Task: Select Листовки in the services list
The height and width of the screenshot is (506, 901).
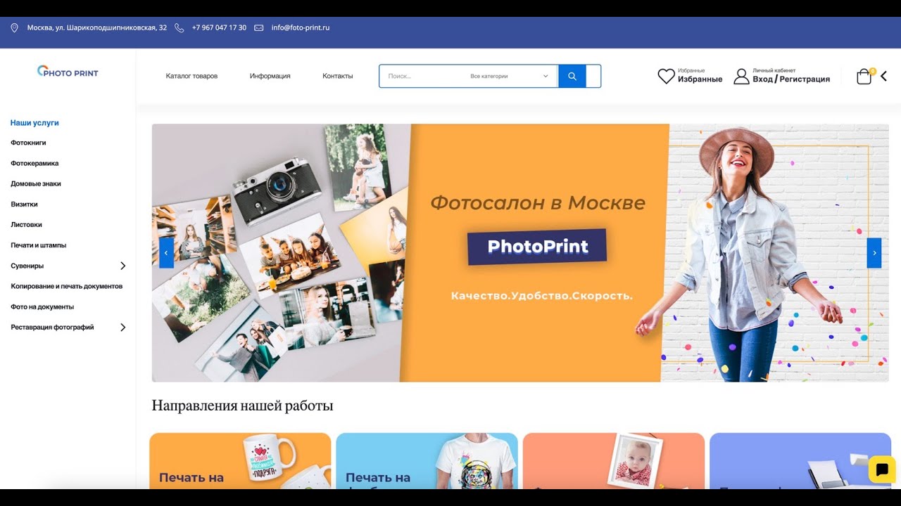Action: (x=26, y=225)
